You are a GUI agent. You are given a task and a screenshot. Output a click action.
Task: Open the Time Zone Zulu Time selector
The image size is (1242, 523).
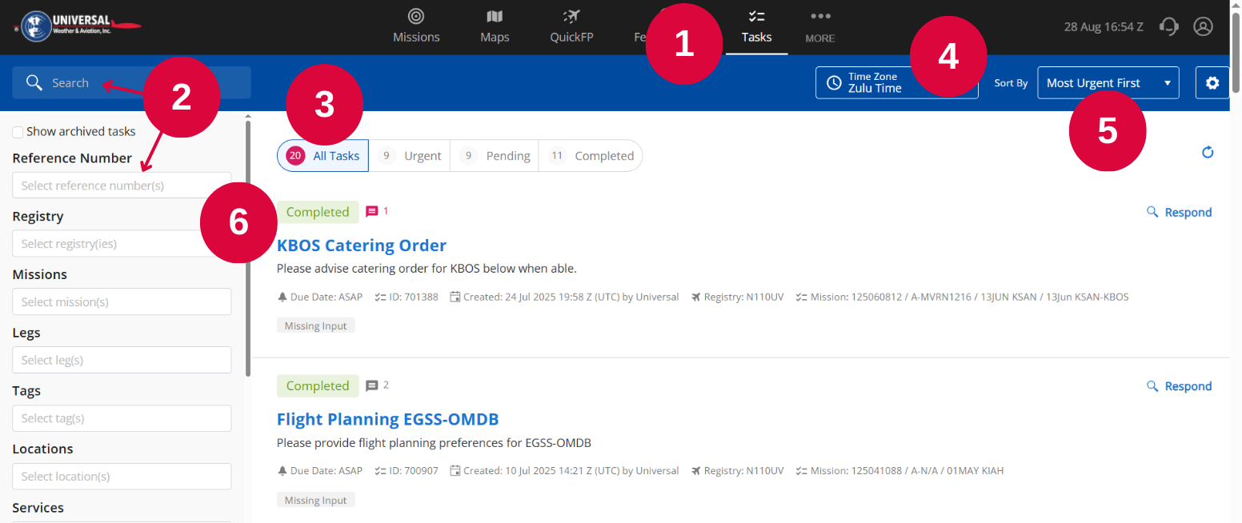point(896,82)
